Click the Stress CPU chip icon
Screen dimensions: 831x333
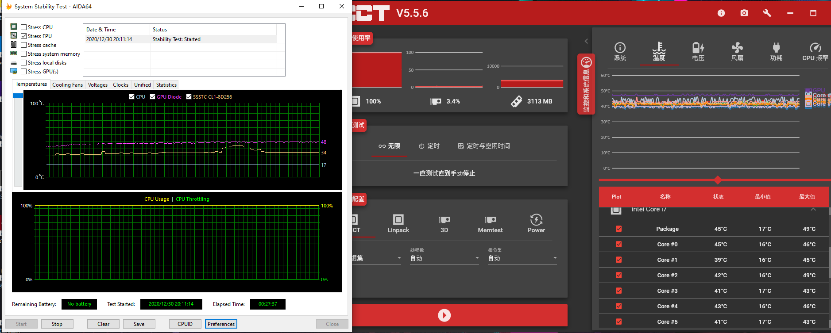pos(14,27)
